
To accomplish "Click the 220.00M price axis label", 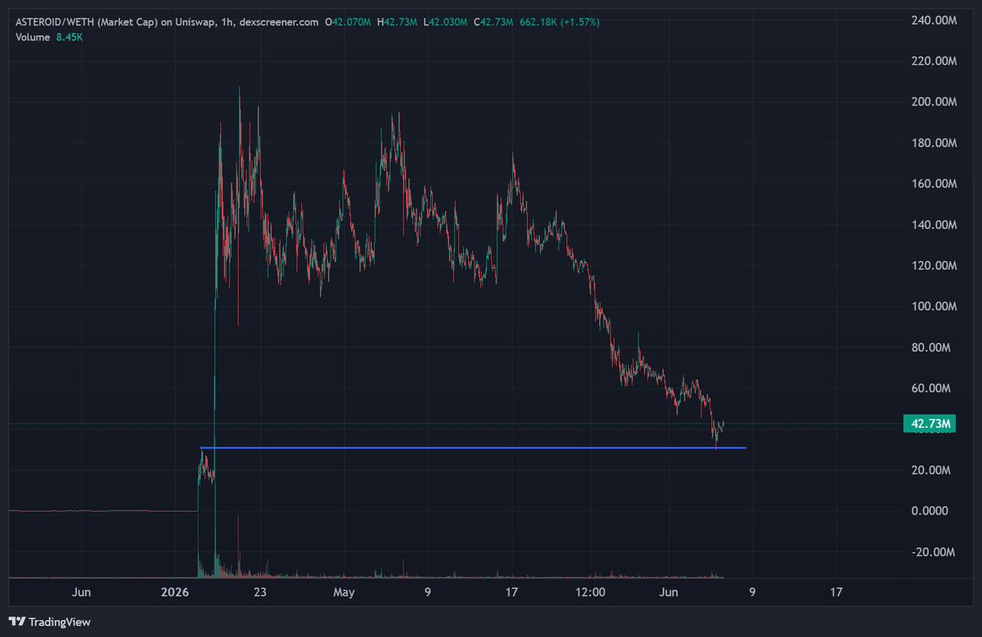I will pyautogui.click(x=934, y=61).
